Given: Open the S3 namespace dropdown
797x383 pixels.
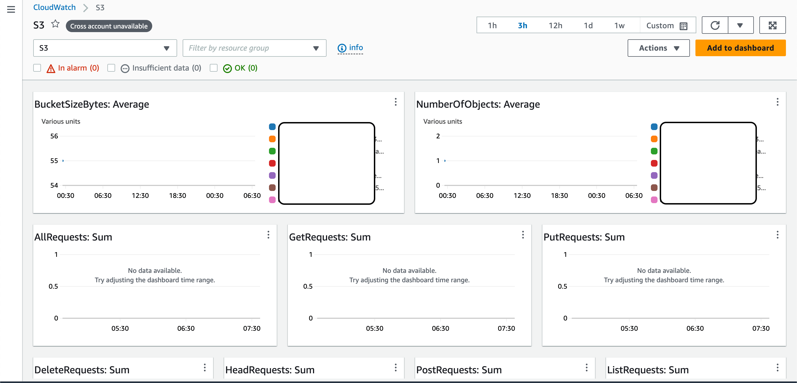Looking at the screenshot, I should (x=105, y=48).
